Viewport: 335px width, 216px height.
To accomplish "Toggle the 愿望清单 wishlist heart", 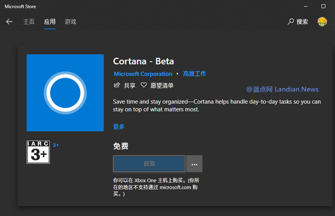I will point(144,85).
